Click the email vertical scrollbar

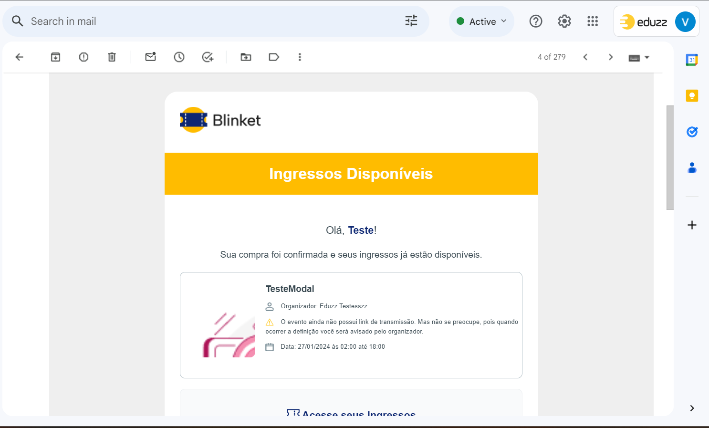tap(670, 157)
